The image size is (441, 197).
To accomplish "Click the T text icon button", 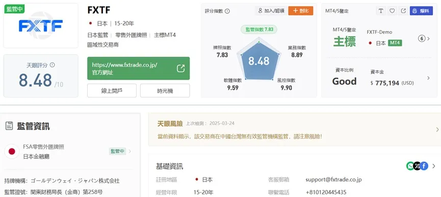I will 381,11.
